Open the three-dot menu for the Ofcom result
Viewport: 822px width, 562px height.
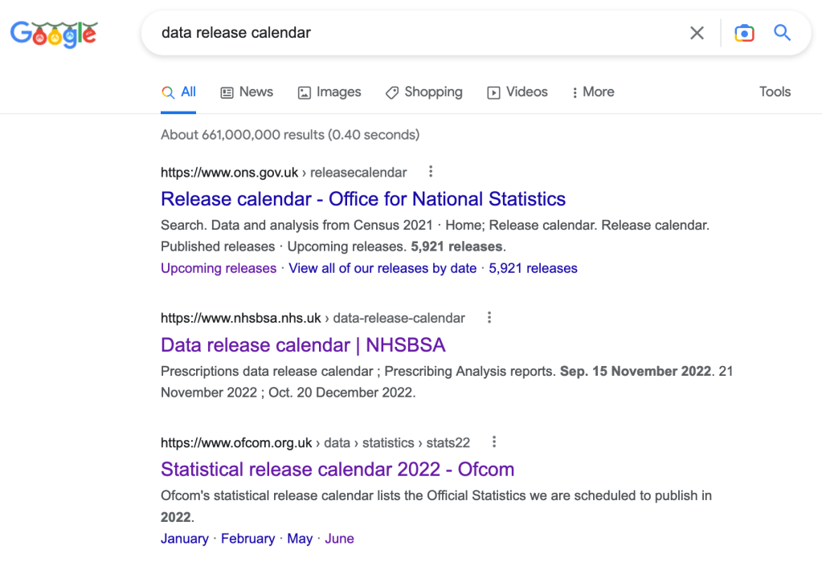[x=493, y=442]
